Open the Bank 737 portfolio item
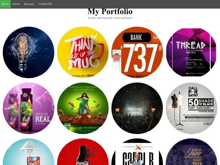 (x=137, y=52)
